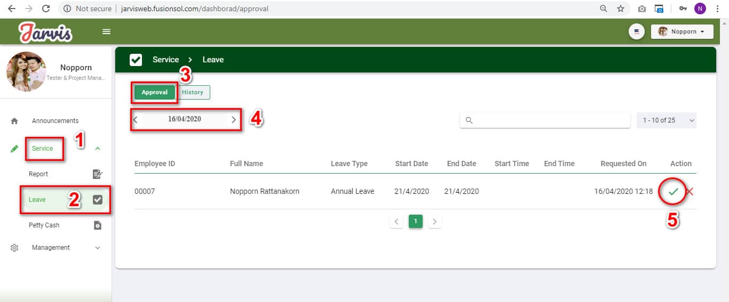Viewport: 729px width, 302px height.
Task: Switch to the History tab
Action: (x=193, y=92)
